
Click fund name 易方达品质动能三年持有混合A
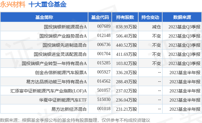click(56, 82)
